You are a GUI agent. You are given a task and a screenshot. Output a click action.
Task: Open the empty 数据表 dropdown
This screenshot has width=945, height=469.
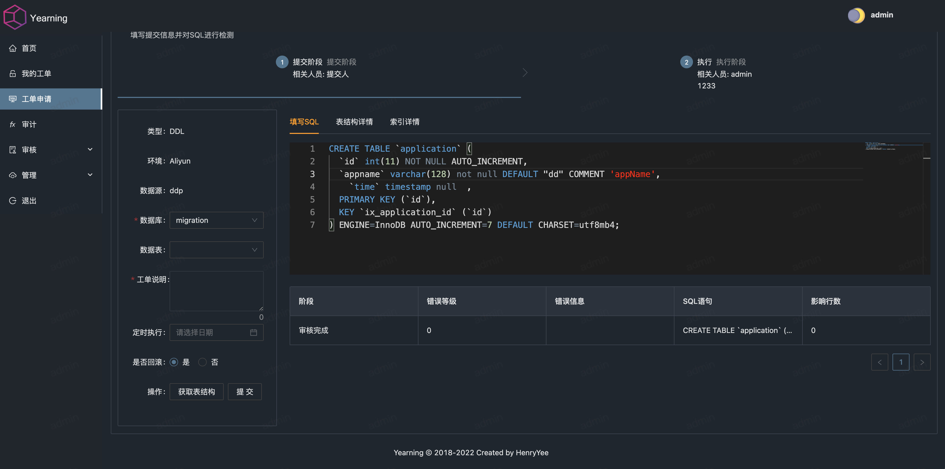point(217,250)
